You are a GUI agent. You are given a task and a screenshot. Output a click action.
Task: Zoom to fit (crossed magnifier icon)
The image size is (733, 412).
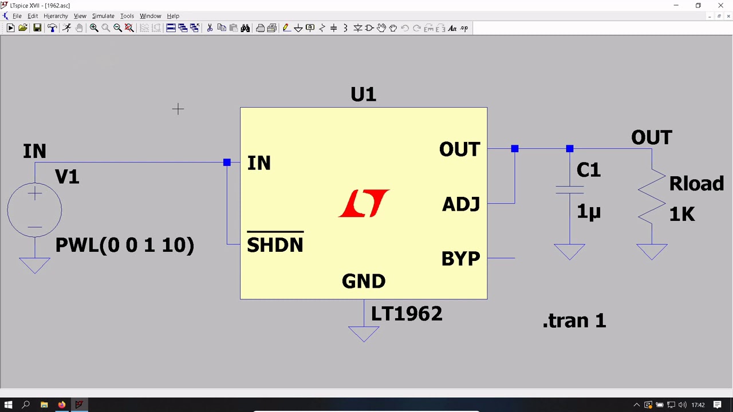tap(129, 28)
